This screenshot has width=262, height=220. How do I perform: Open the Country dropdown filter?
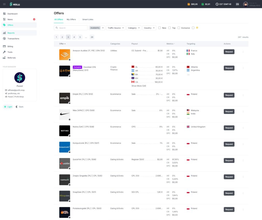(149, 28)
